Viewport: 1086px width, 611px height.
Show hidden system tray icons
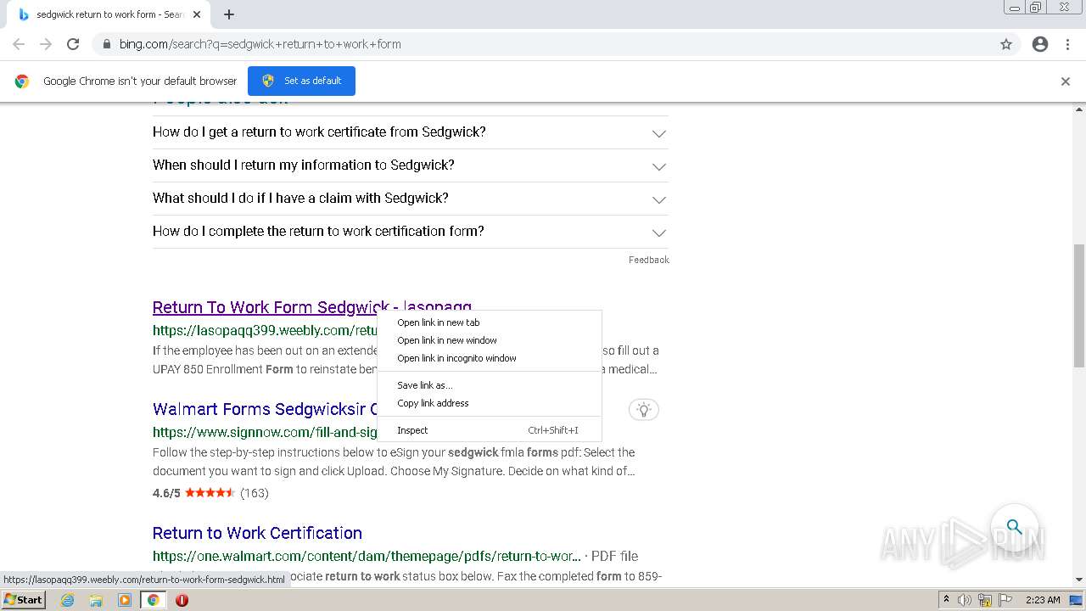tap(946, 600)
